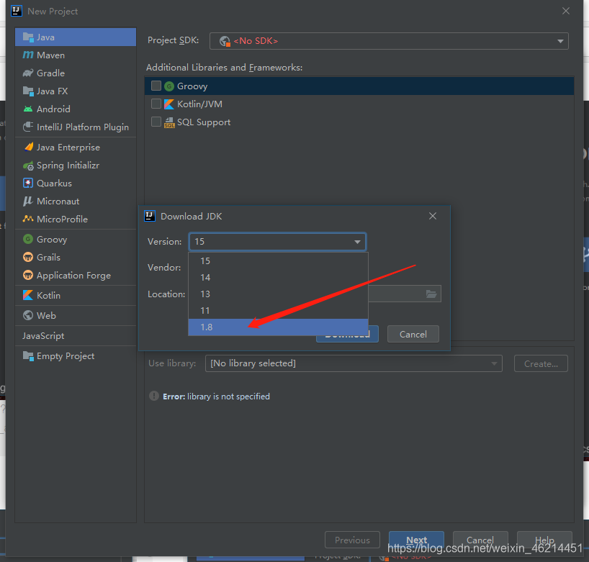Choose version 11 from the list
The height and width of the screenshot is (562, 589).
click(x=278, y=310)
